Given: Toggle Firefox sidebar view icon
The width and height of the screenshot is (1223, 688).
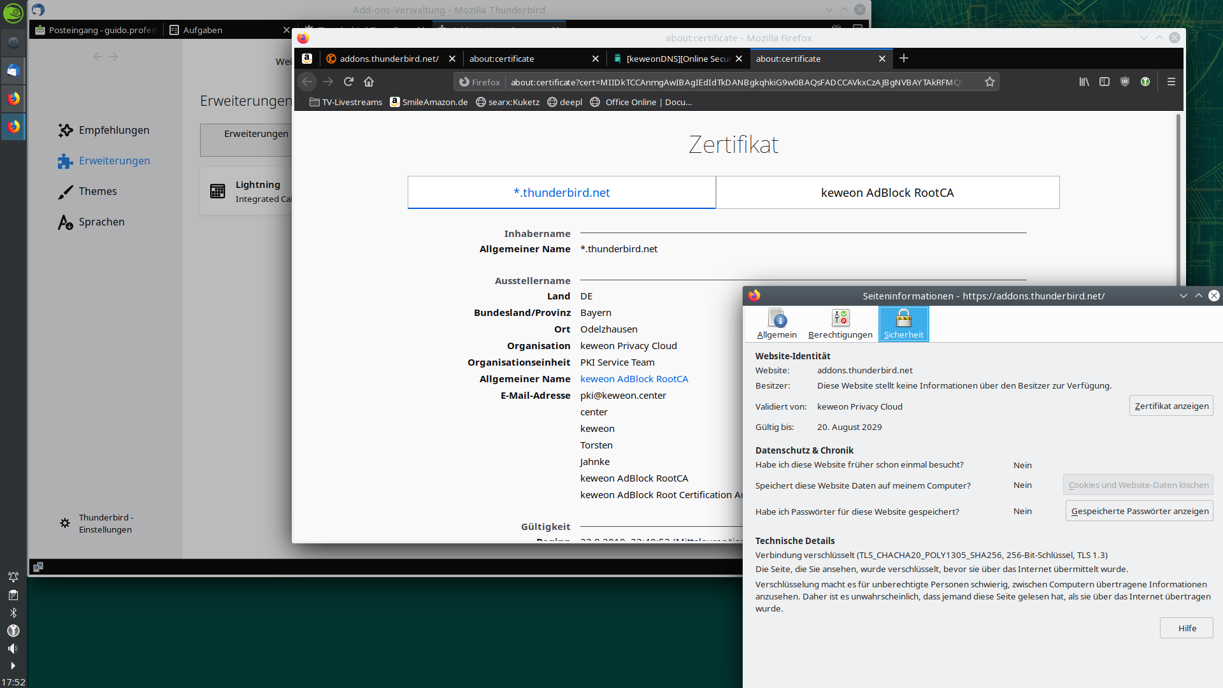Looking at the screenshot, I should pos(1105,82).
